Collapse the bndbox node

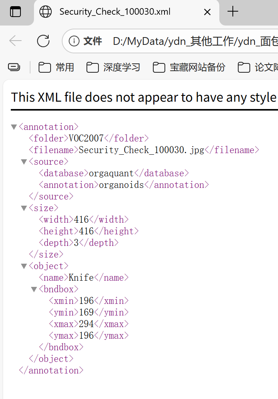tap(34, 289)
